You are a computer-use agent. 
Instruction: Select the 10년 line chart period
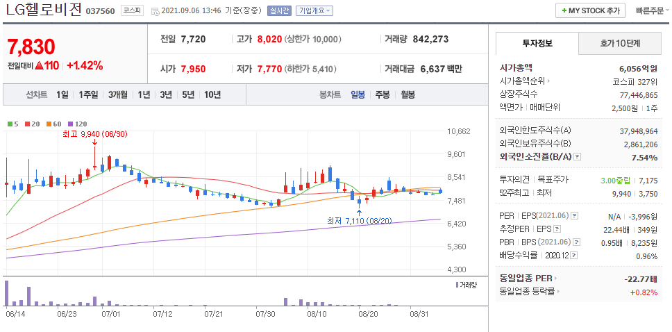[212, 94]
